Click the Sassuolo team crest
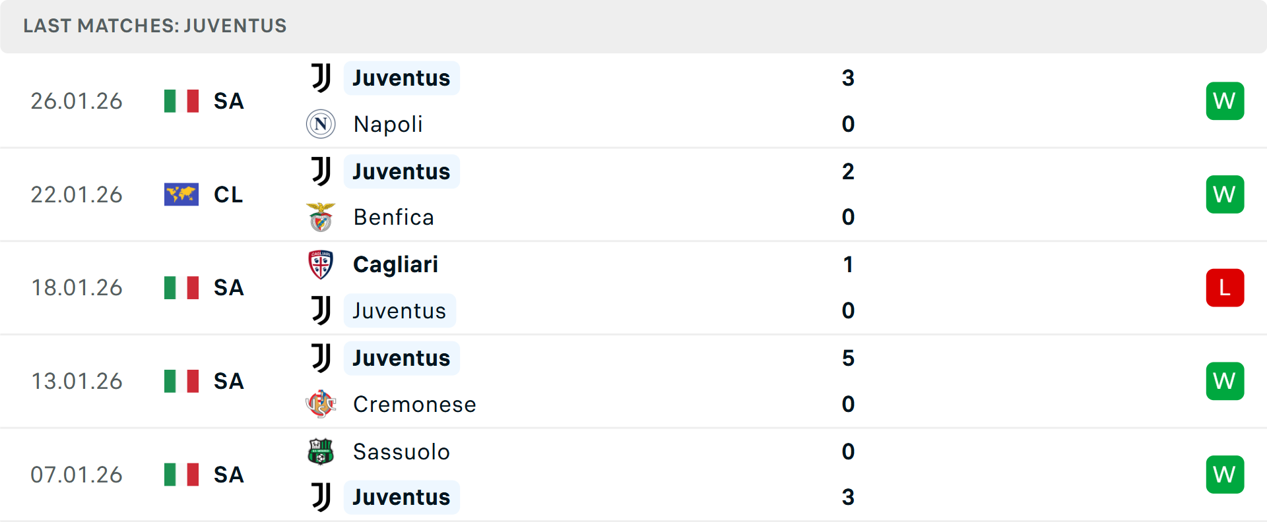Screen dimensions: 1267x522 [x=321, y=452]
